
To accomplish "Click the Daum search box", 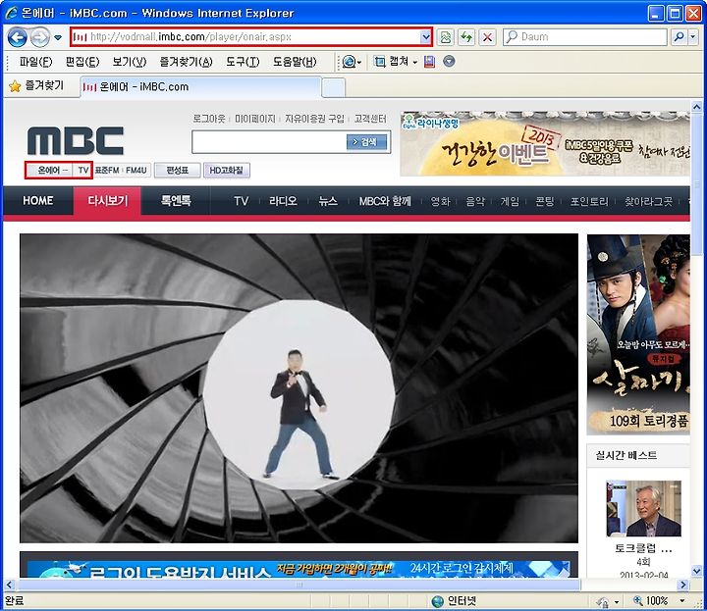I will pos(585,37).
